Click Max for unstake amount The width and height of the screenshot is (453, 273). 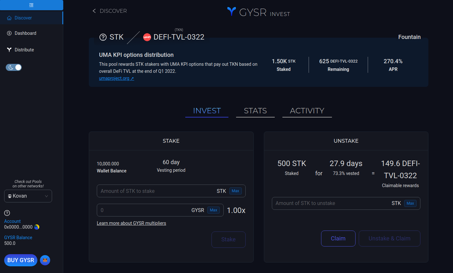(x=410, y=203)
